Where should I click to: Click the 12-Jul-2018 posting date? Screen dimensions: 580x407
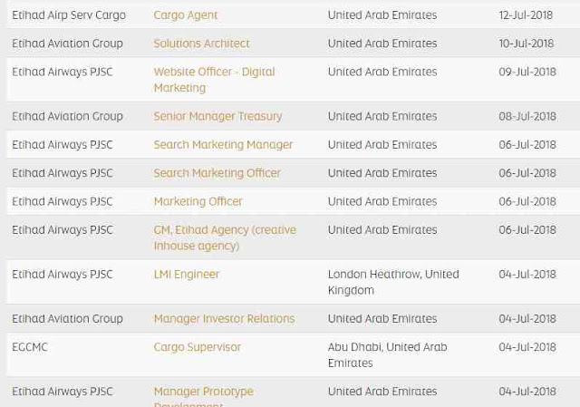click(x=526, y=15)
